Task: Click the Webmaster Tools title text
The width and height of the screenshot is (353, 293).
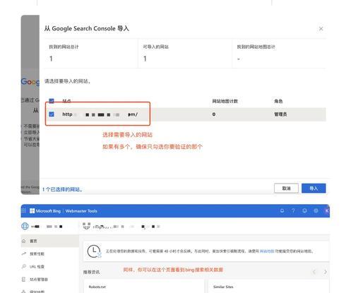Action: tap(81, 211)
